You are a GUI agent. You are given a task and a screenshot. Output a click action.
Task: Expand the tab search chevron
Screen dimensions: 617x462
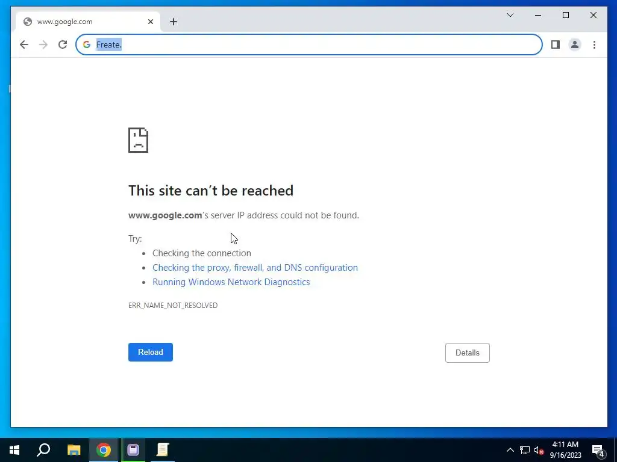(x=510, y=15)
